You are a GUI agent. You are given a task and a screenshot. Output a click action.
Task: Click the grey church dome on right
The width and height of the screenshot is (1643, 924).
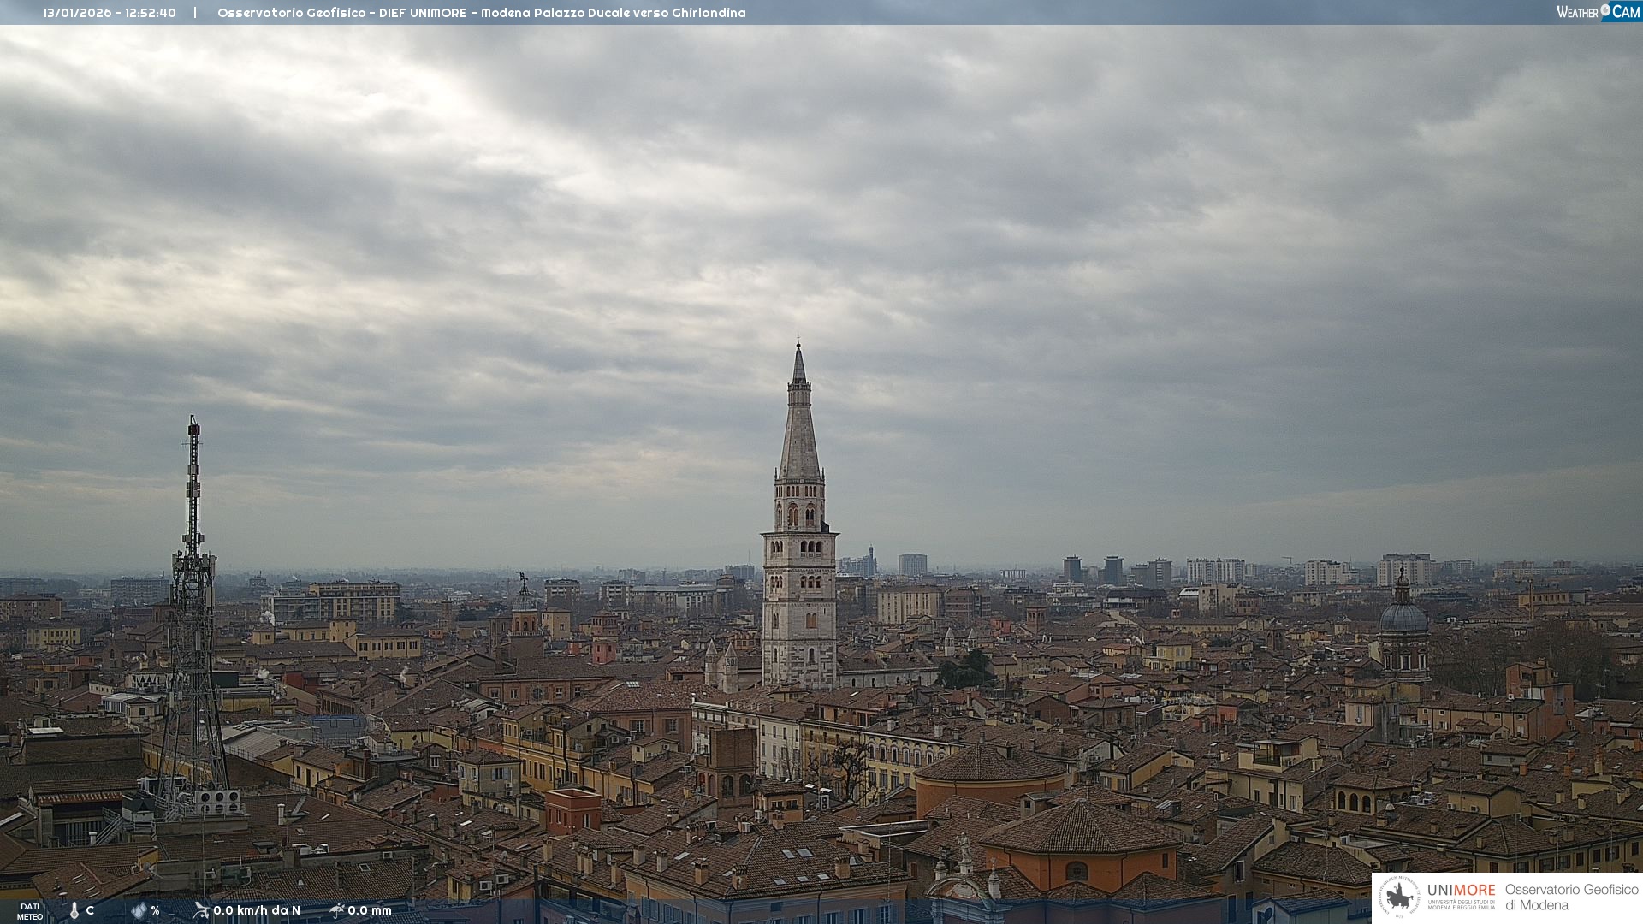(1403, 616)
